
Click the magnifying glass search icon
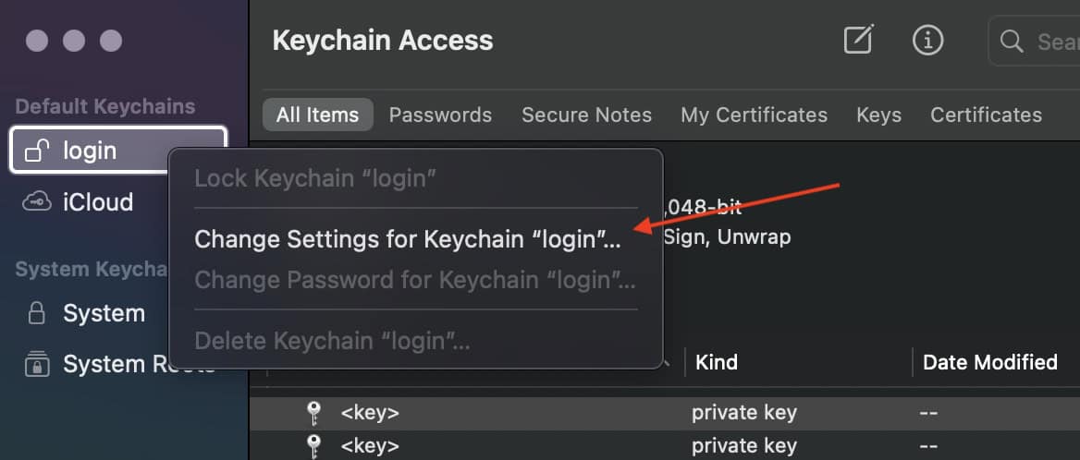click(1012, 41)
